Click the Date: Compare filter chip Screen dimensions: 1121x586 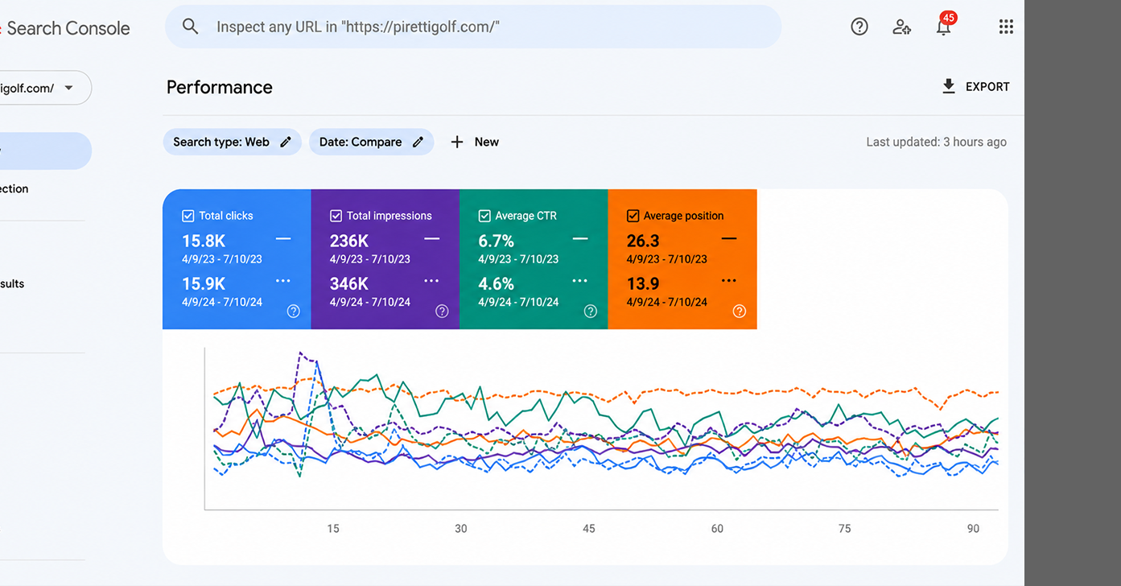[371, 142]
